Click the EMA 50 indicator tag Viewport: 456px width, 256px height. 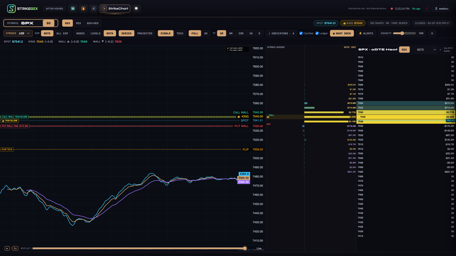coord(244,182)
